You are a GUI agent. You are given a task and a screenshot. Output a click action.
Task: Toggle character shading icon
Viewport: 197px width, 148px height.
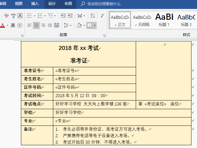[x=13, y=25]
